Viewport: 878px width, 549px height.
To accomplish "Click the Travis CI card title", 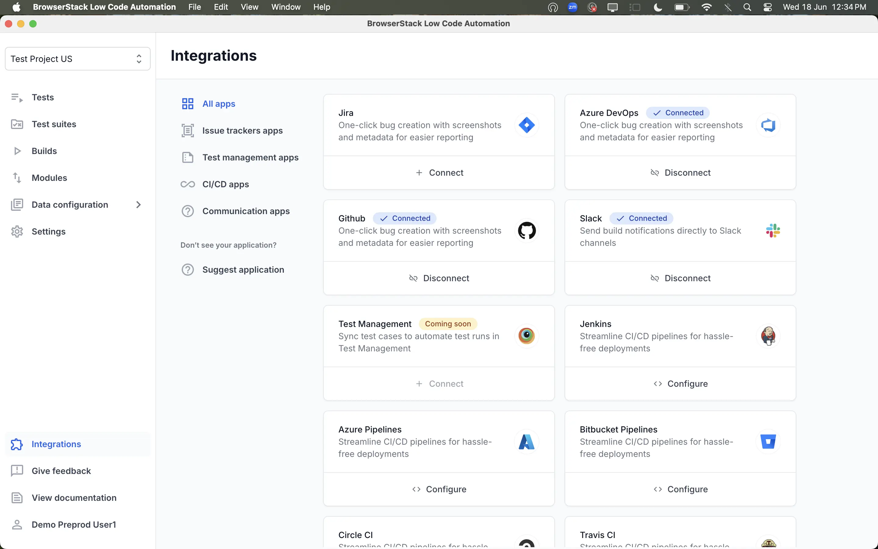I will coord(598,535).
